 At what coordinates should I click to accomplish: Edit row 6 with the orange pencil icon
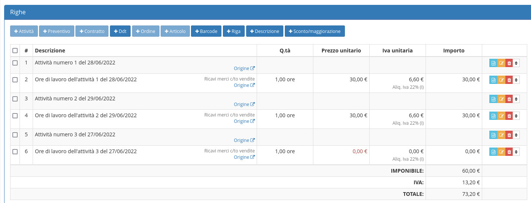tap(501, 152)
